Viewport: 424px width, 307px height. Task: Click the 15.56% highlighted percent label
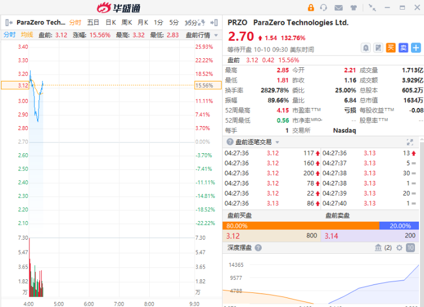tap(207, 85)
